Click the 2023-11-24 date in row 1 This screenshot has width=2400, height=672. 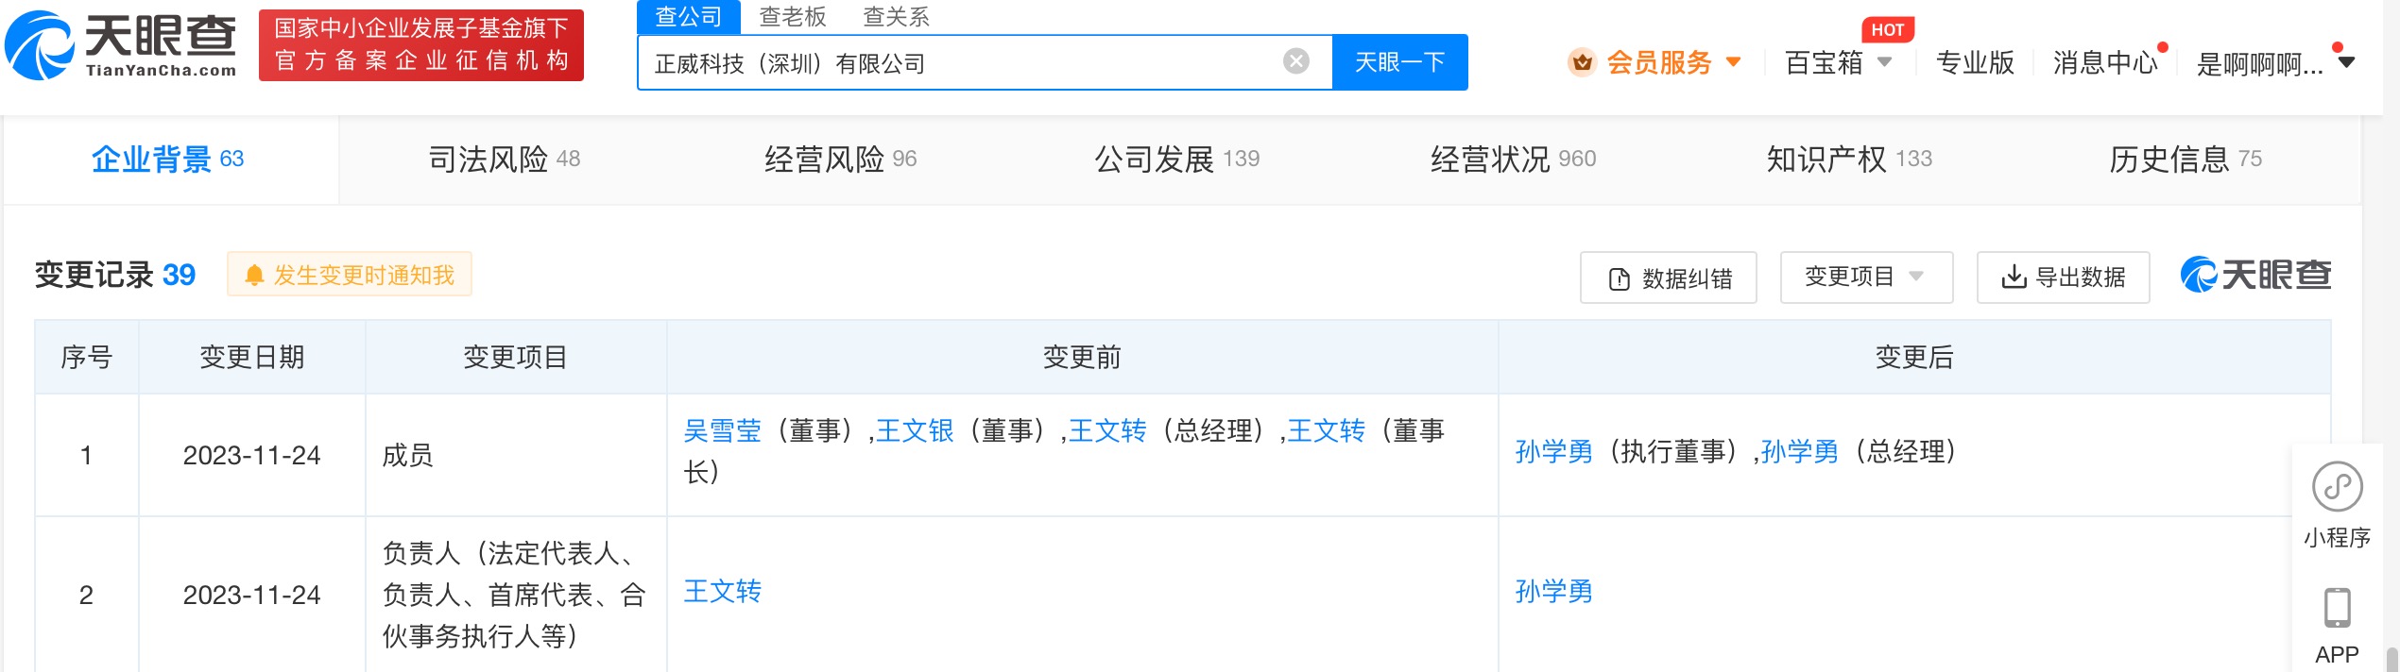click(252, 455)
